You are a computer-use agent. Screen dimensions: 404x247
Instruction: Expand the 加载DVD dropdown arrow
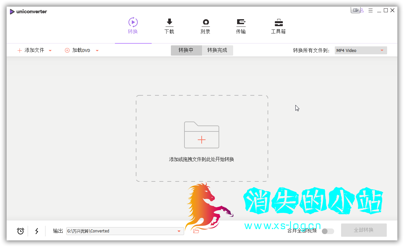pyautogui.click(x=97, y=51)
